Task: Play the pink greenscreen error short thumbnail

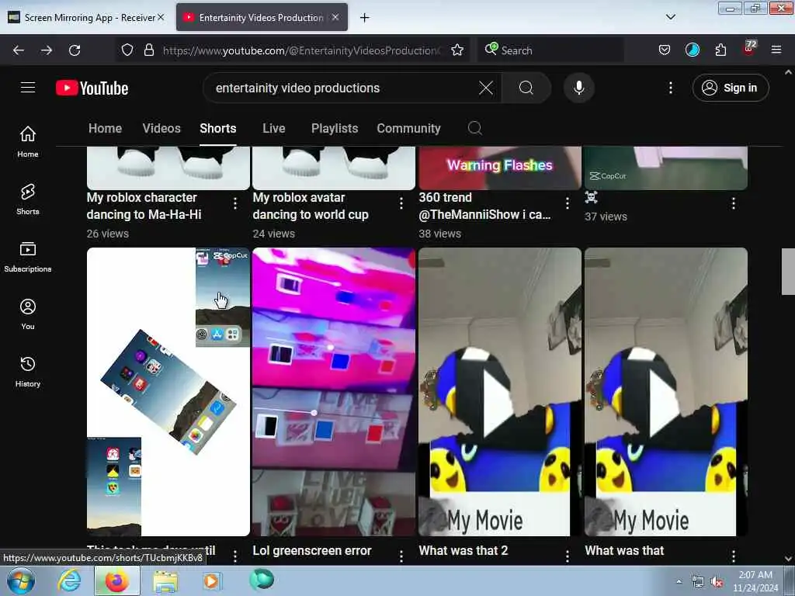Action: point(334,391)
